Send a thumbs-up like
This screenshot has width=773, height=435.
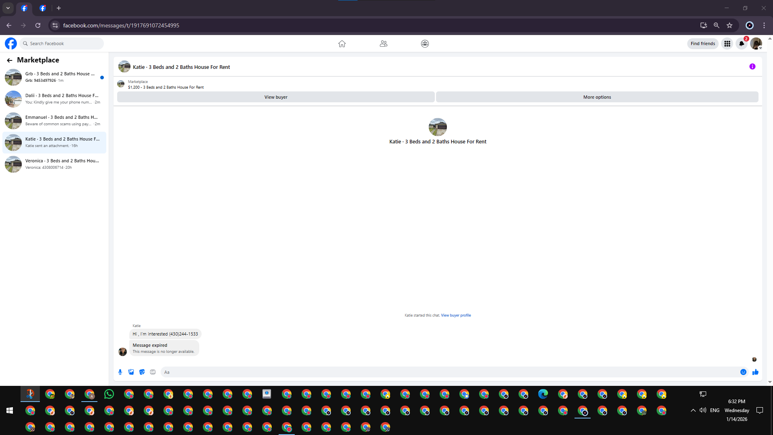tap(755, 372)
